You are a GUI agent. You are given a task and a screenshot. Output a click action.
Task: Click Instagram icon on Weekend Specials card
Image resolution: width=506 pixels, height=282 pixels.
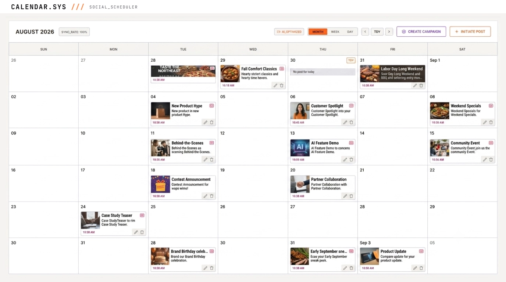click(x=491, y=106)
